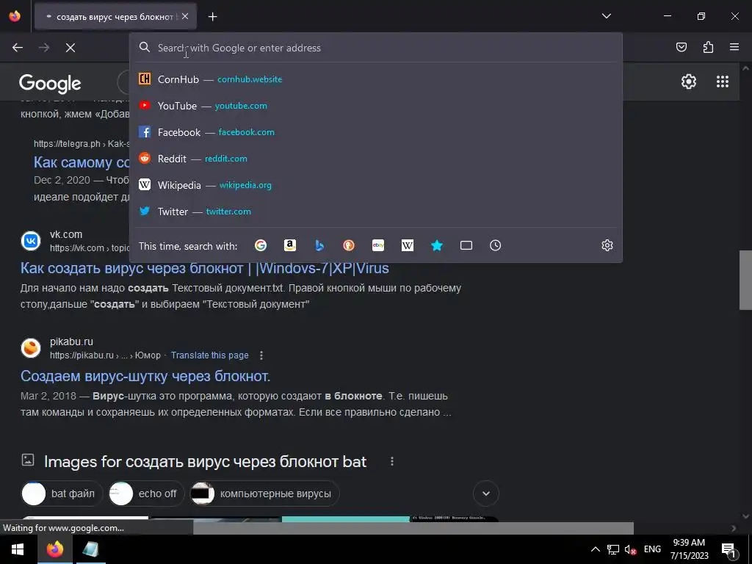
Task: Search this time with Amazon
Action: (289, 245)
